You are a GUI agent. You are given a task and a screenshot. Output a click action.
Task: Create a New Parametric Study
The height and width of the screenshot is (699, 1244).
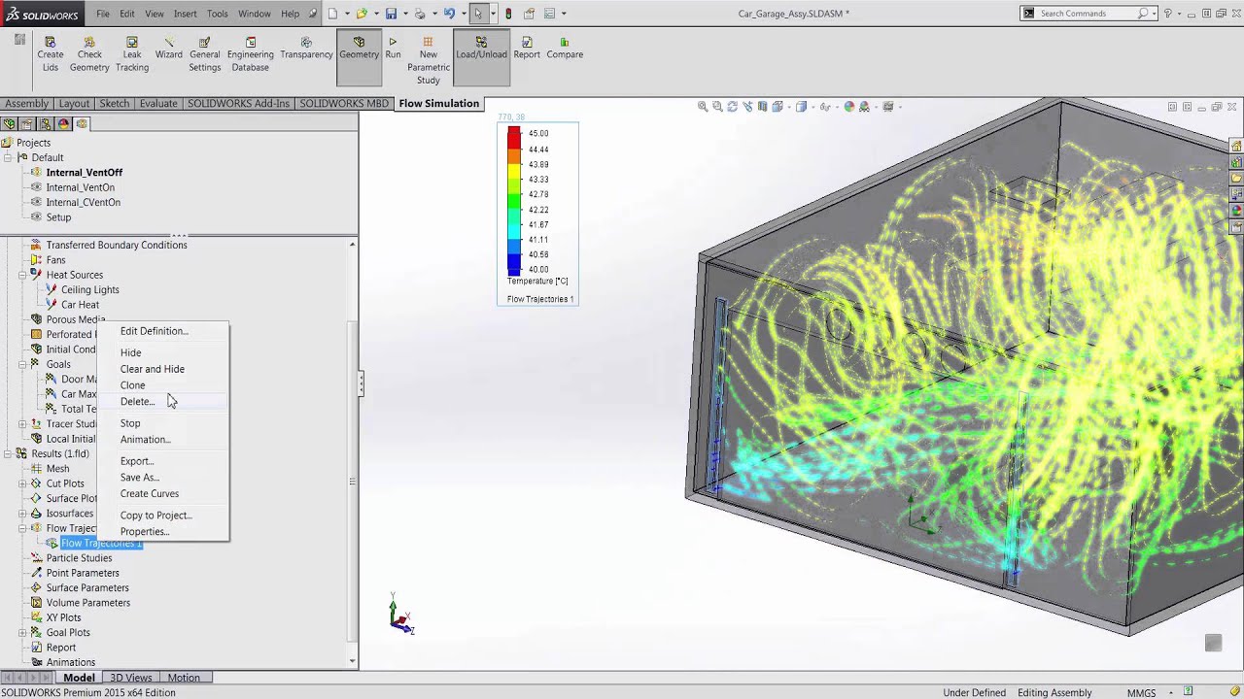pyautogui.click(x=429, y=60)
